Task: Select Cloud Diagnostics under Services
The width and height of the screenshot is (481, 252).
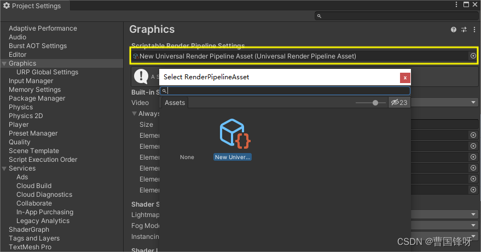Action: tap(44, 195)
